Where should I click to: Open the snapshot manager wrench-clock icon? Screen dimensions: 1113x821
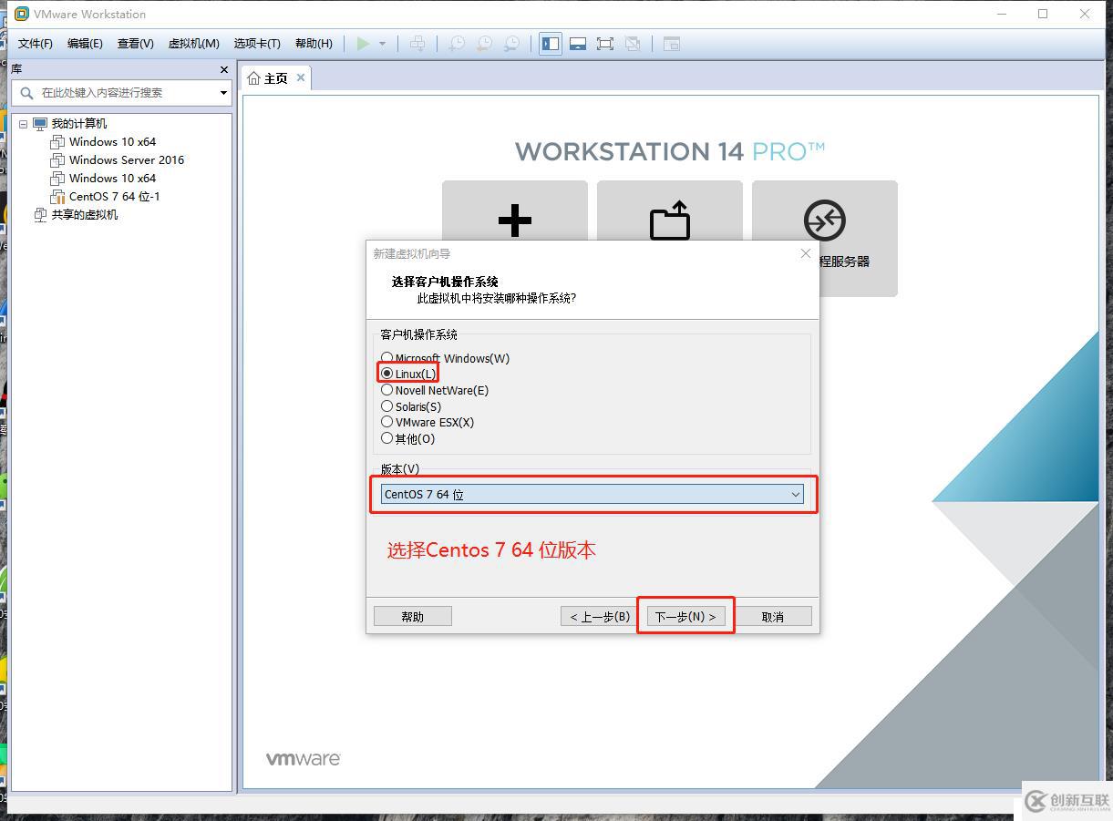point(512,44)
